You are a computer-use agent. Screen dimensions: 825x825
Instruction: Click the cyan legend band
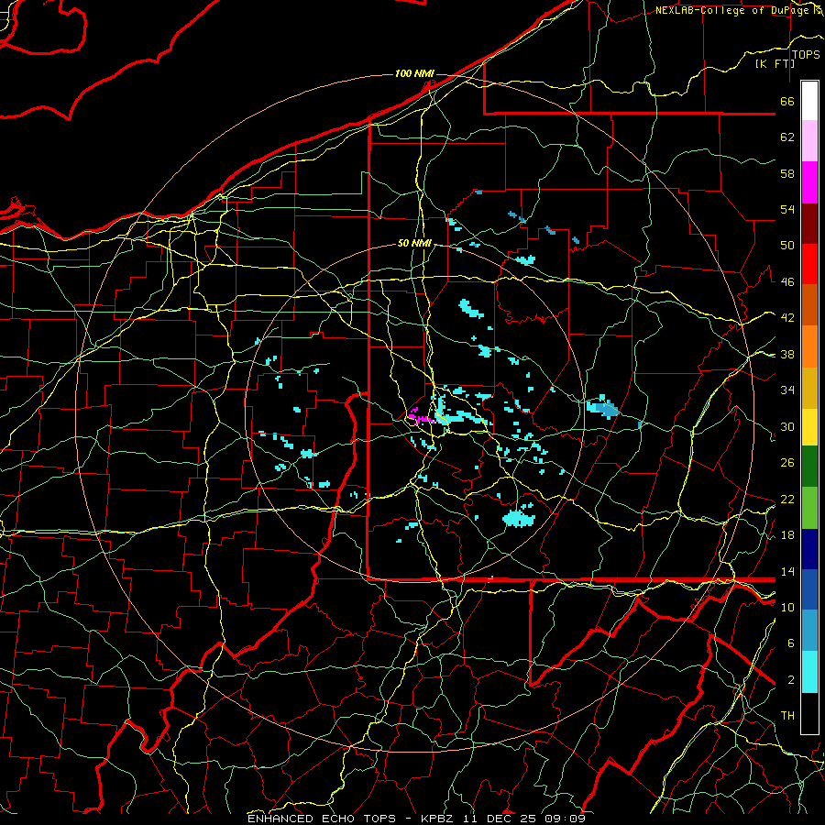809,672
